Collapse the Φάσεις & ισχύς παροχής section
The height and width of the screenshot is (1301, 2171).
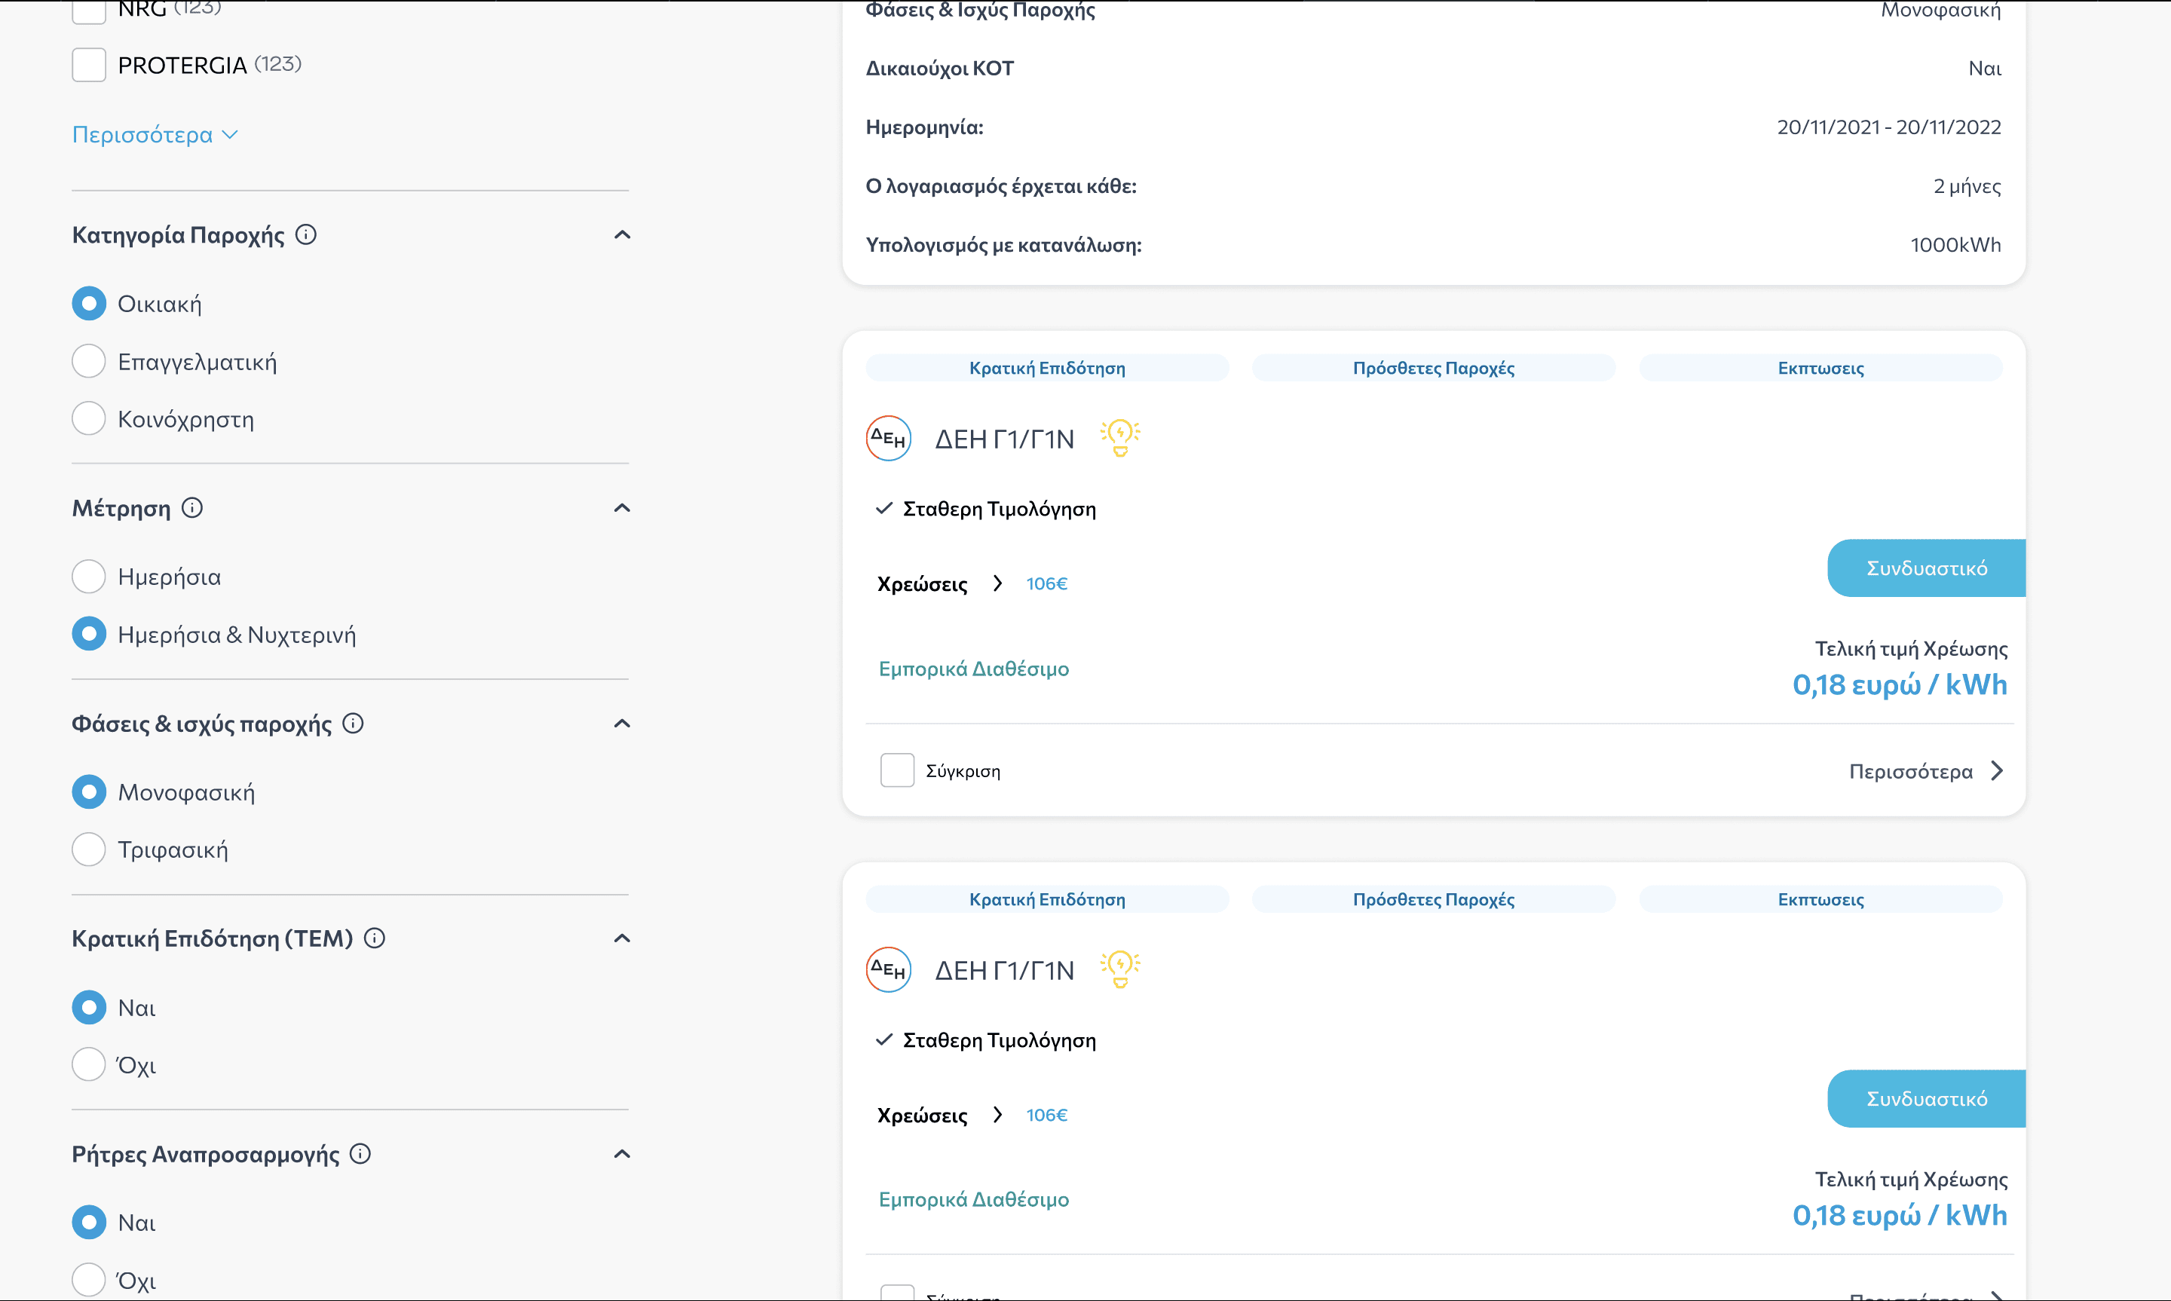pyautogui.click(x=623, y=724)
